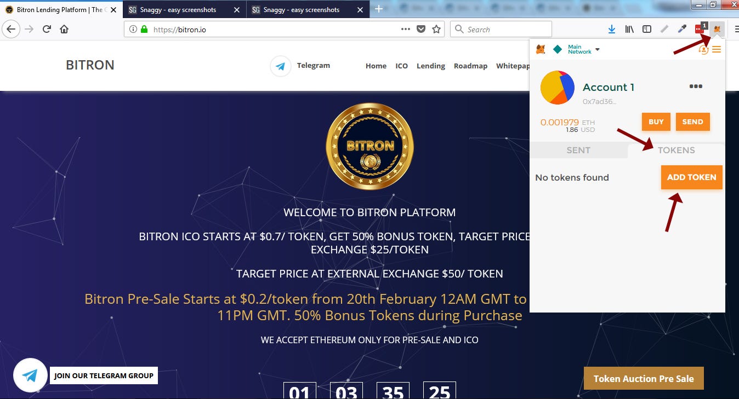Click the Pocket save icon in address bar

click(x=421, y=30)
